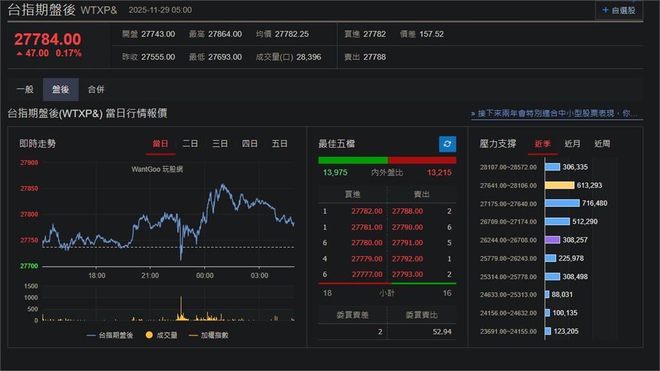Click the WTXP& ticker symbol in header
Screen dimensions: 660x371
pos(99,10)
